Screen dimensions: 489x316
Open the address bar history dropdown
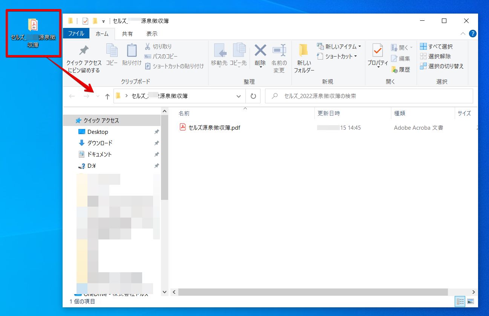[x=238, y=97]
